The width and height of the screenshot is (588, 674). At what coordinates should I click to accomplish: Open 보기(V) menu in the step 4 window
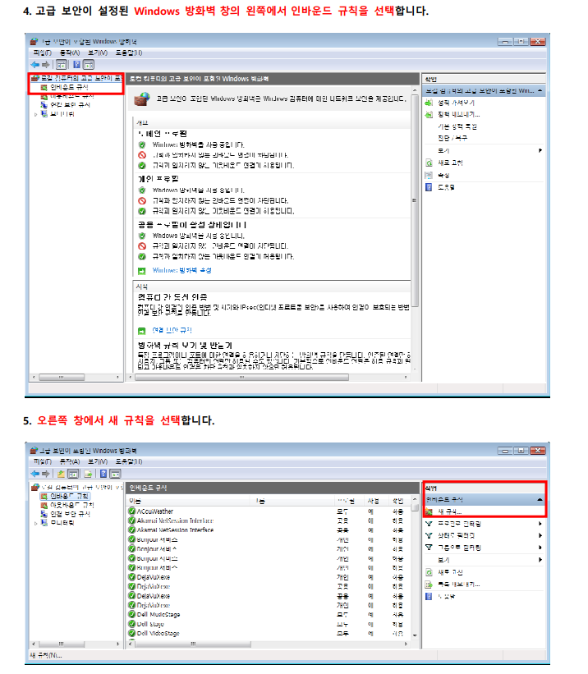click(x=98, y=53)
